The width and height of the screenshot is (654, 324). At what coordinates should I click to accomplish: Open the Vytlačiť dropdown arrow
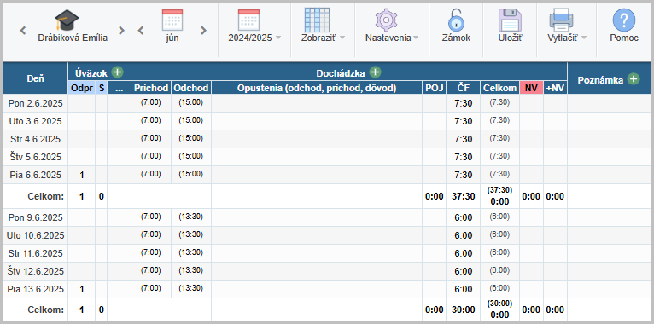[583, 38]
